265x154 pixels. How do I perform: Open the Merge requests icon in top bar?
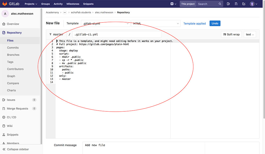point(236,4)
